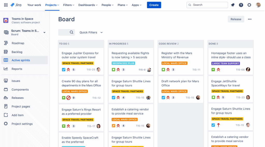Open issue key TIS-11
The height and width of the screenshot is (147, 265).
(196, 70)
